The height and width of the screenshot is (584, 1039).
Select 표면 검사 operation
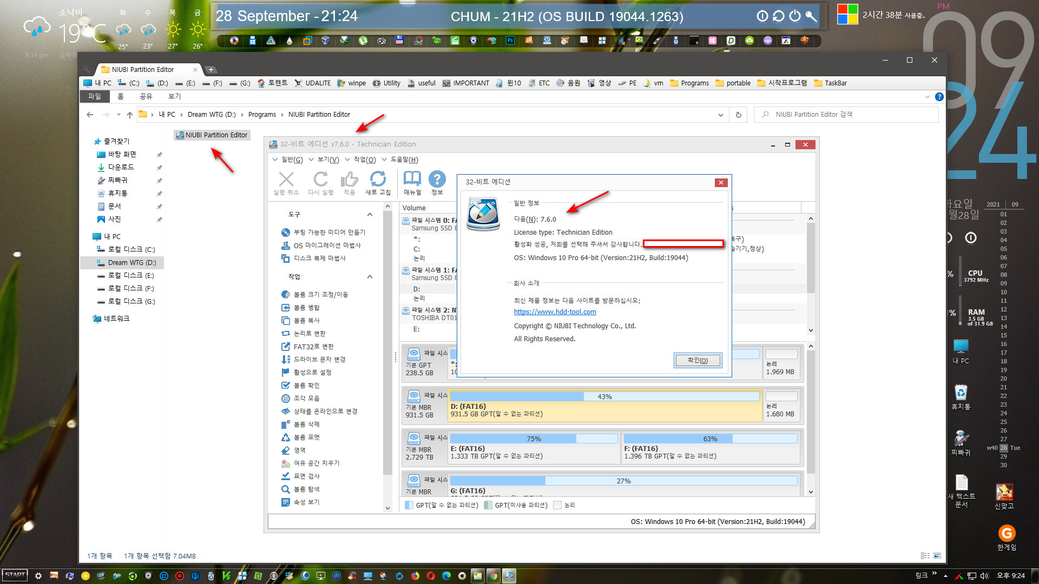click(x=300, y=476)
